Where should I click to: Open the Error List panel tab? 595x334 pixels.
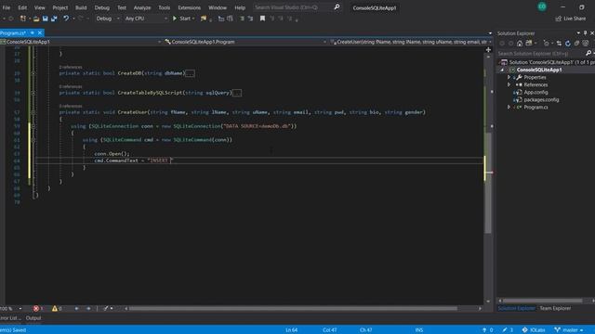tap(10, 318)
